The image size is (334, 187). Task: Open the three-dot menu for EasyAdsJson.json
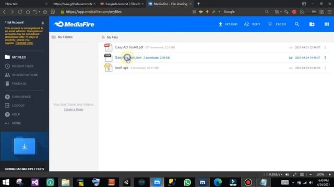[x=325, y=58]
